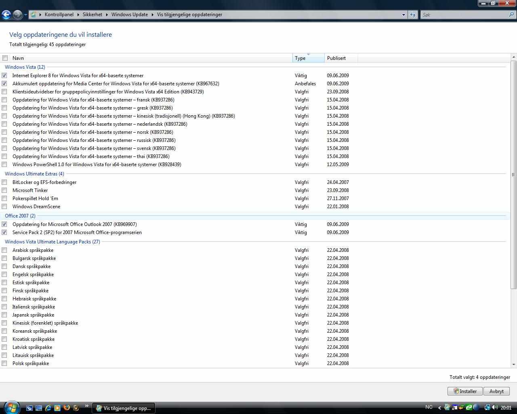This screenshot has height=414, width=517.
Task: Expand hidden system tray icons arrow
Action: click(x=439, y=408)
